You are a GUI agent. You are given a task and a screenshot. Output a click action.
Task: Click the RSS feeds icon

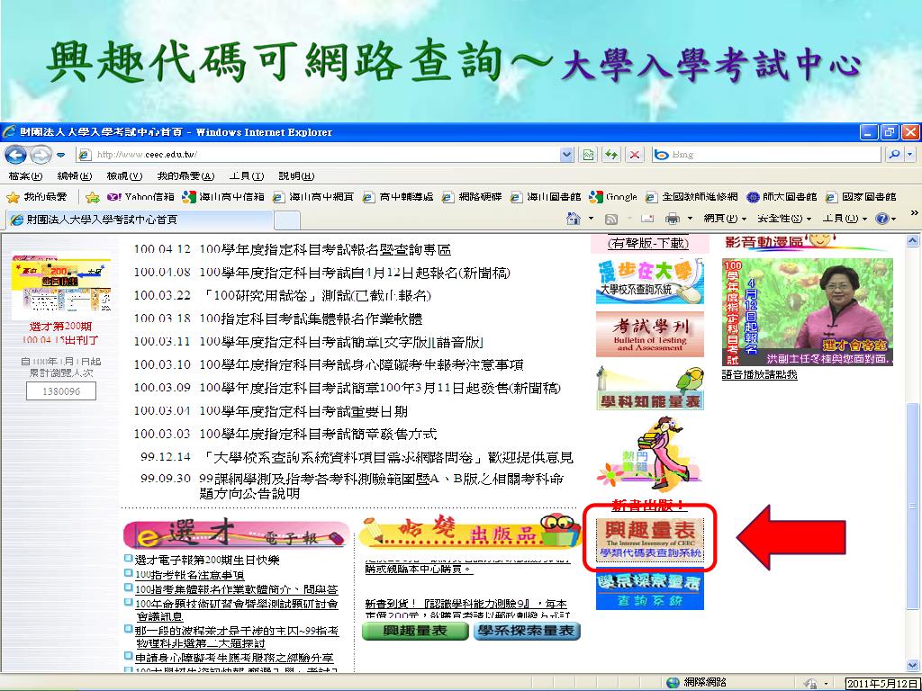611,219
